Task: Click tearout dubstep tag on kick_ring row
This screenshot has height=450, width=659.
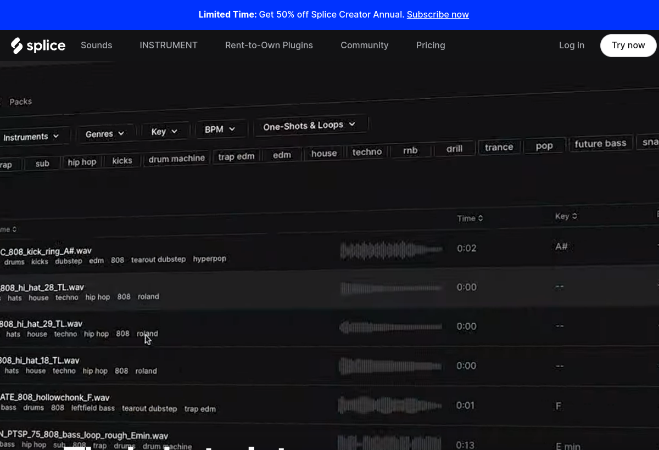Action: (159, 259)
